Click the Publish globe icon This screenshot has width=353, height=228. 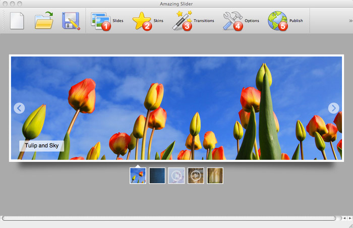pos(278,21)
